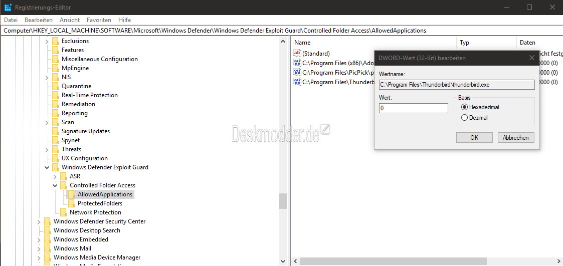Click the Spynet folder icon
The image size is (563, 266).
(55, 140)
